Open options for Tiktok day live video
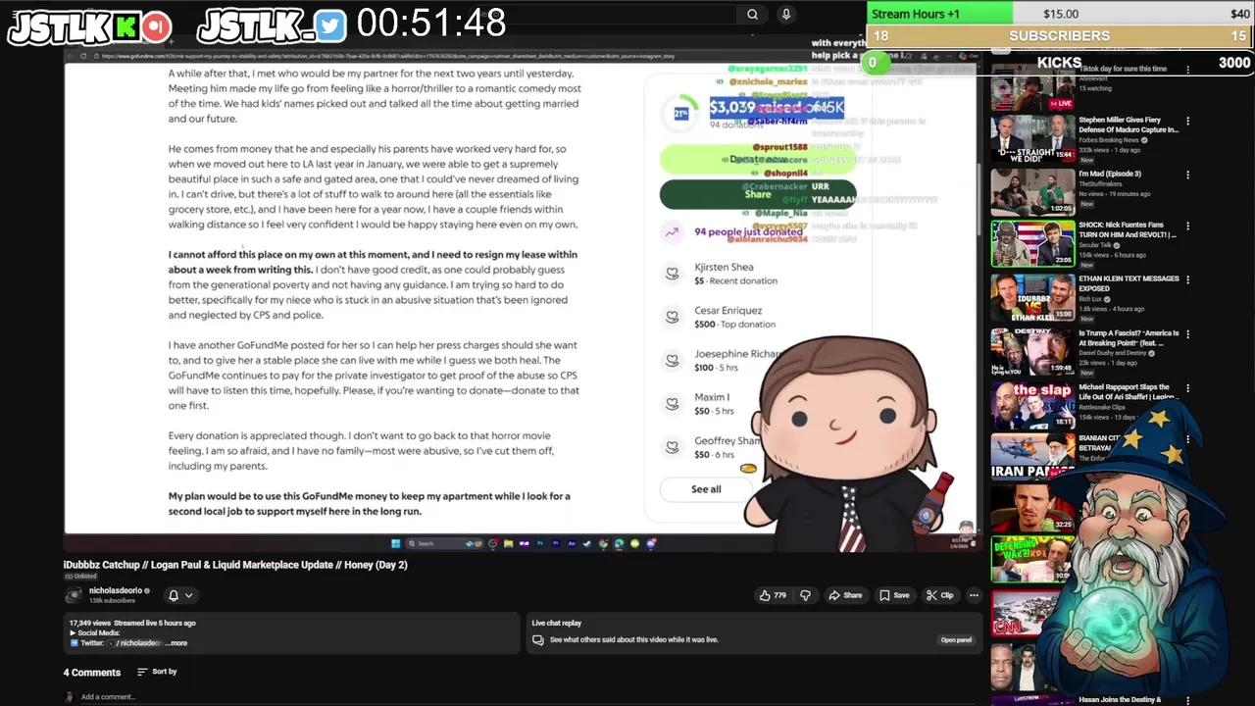Screen dimensions: 1255x706 click(x=1187, y=71)
